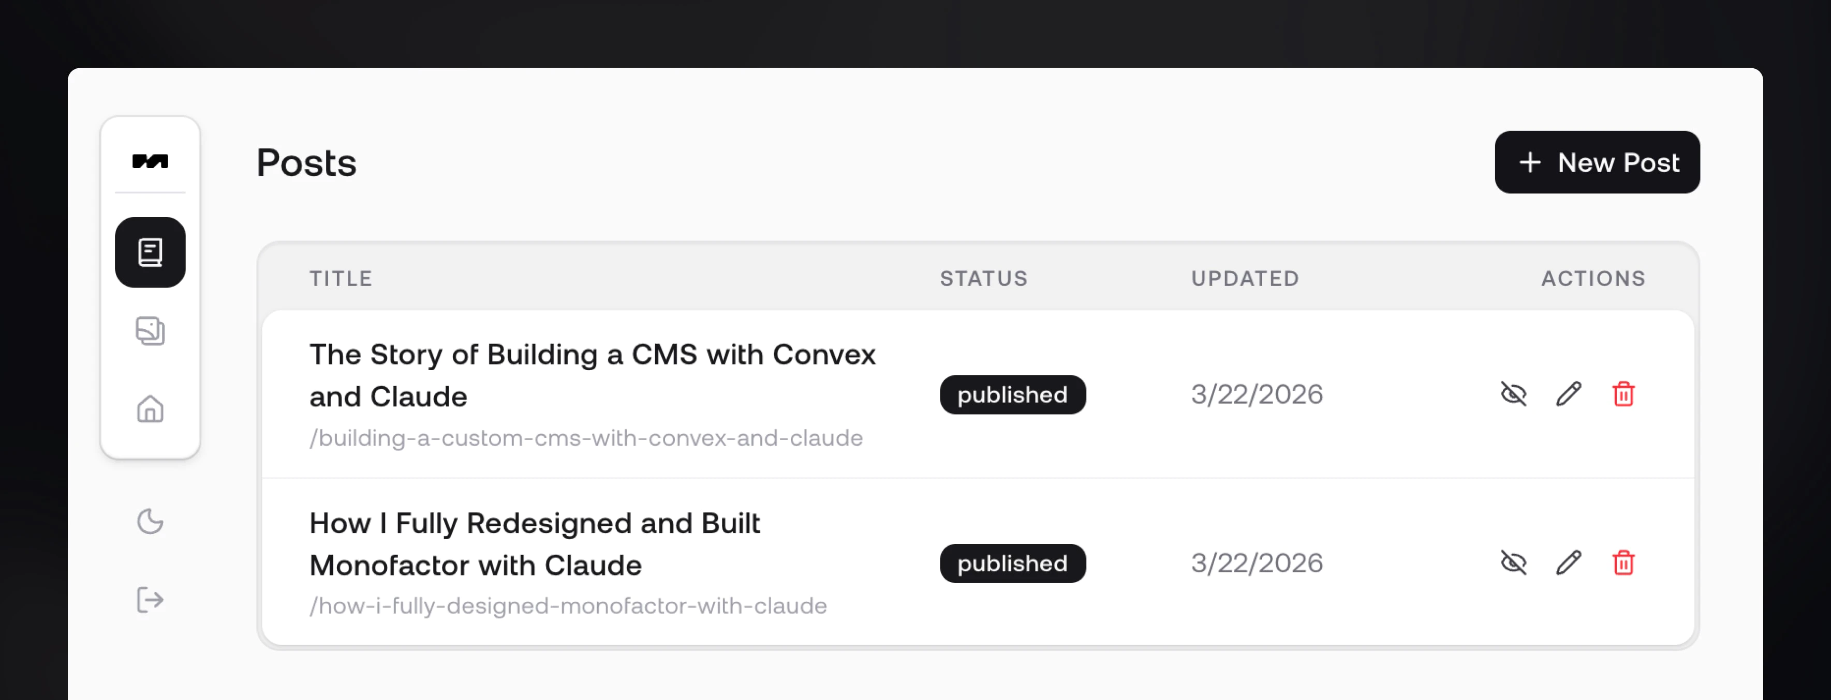Open 'How I Fully Redesigned' post title

[x=535, y=544]
